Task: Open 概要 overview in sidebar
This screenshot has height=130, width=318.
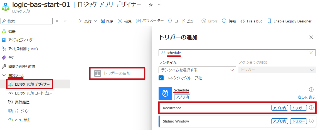Action: coord(12,31)
